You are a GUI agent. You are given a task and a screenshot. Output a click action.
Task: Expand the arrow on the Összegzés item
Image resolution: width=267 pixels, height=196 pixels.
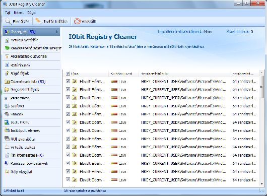click(x=57, y=32)
